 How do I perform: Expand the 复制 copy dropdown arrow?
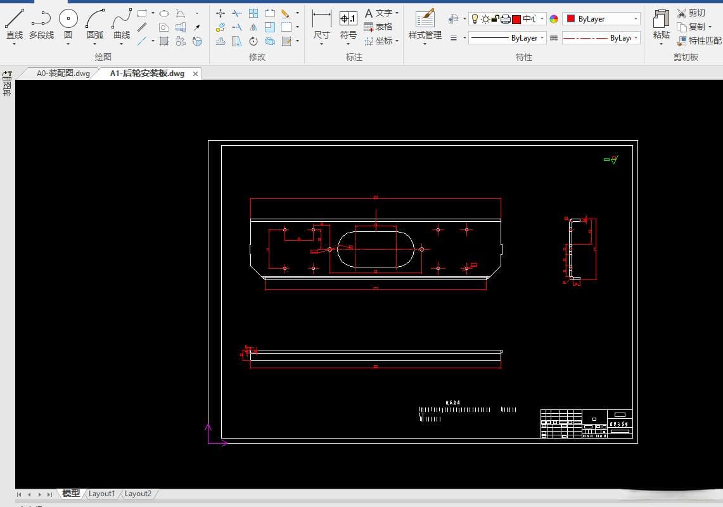click(710, 27)
